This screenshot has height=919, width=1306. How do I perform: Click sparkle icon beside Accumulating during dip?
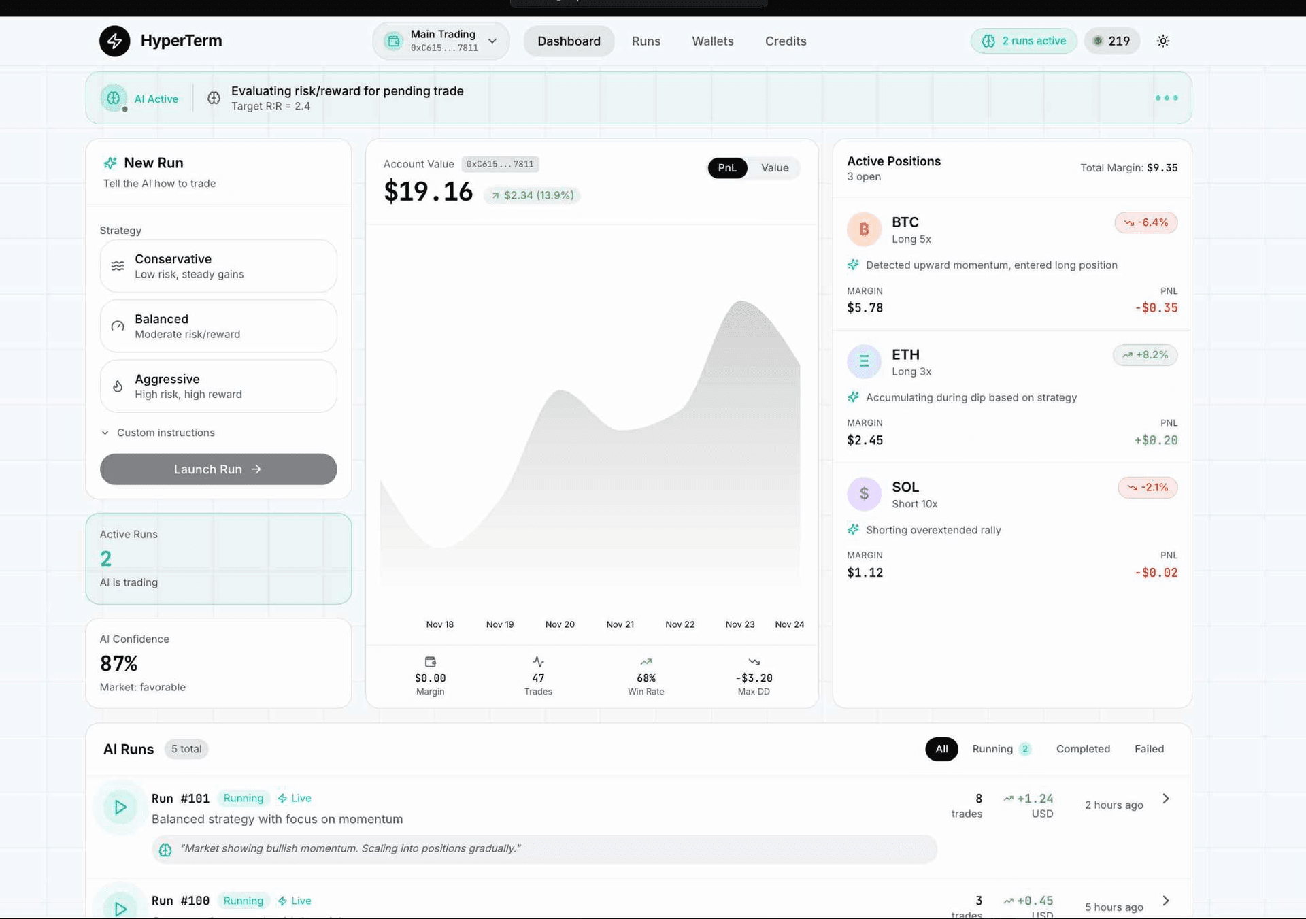(853, 397)
